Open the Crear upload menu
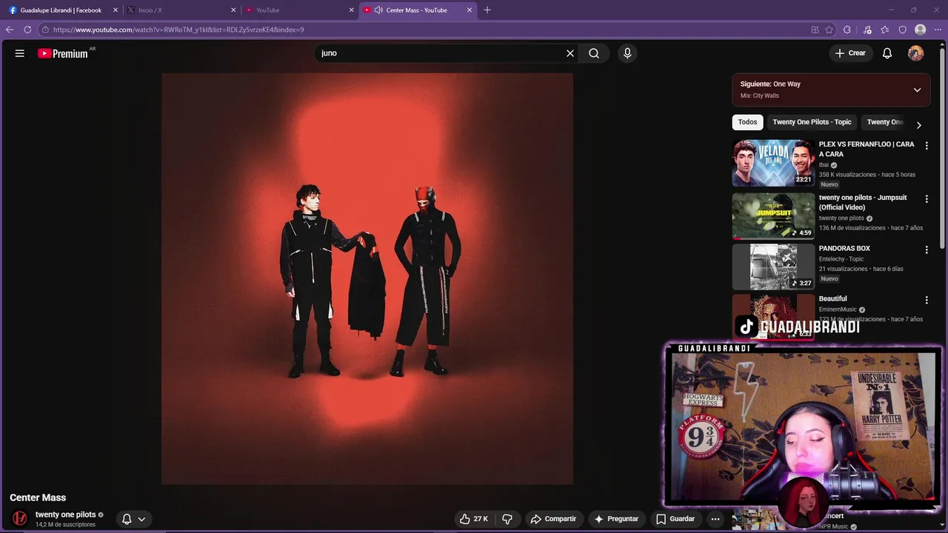 coord(850,53)
